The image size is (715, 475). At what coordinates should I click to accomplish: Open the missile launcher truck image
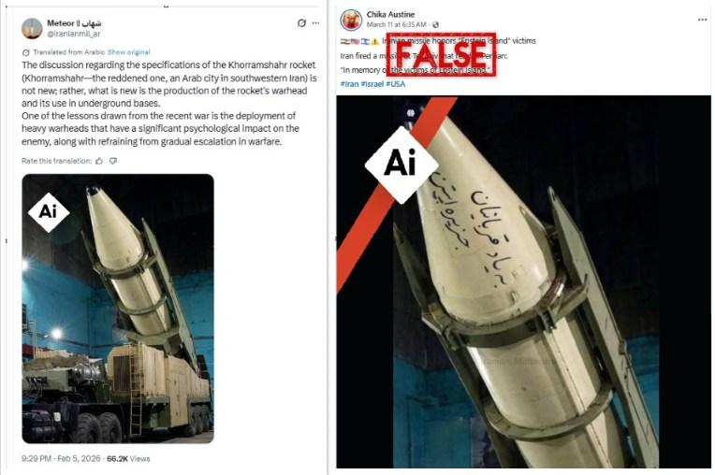tap(118, 309)
